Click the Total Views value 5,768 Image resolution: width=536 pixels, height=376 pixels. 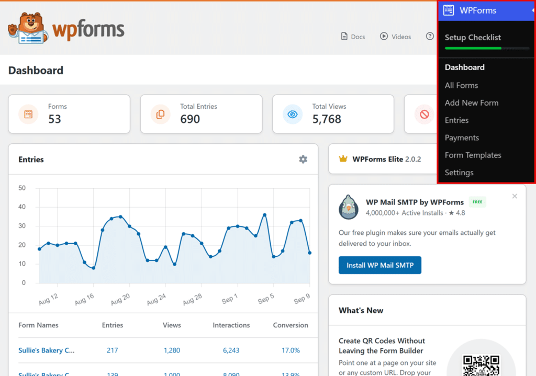327,119
